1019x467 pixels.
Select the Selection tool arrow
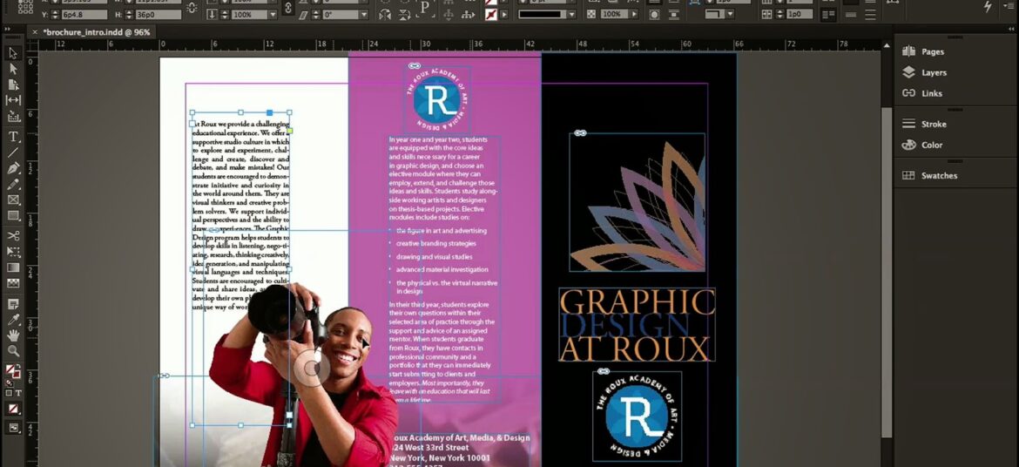tap(13, 53)
